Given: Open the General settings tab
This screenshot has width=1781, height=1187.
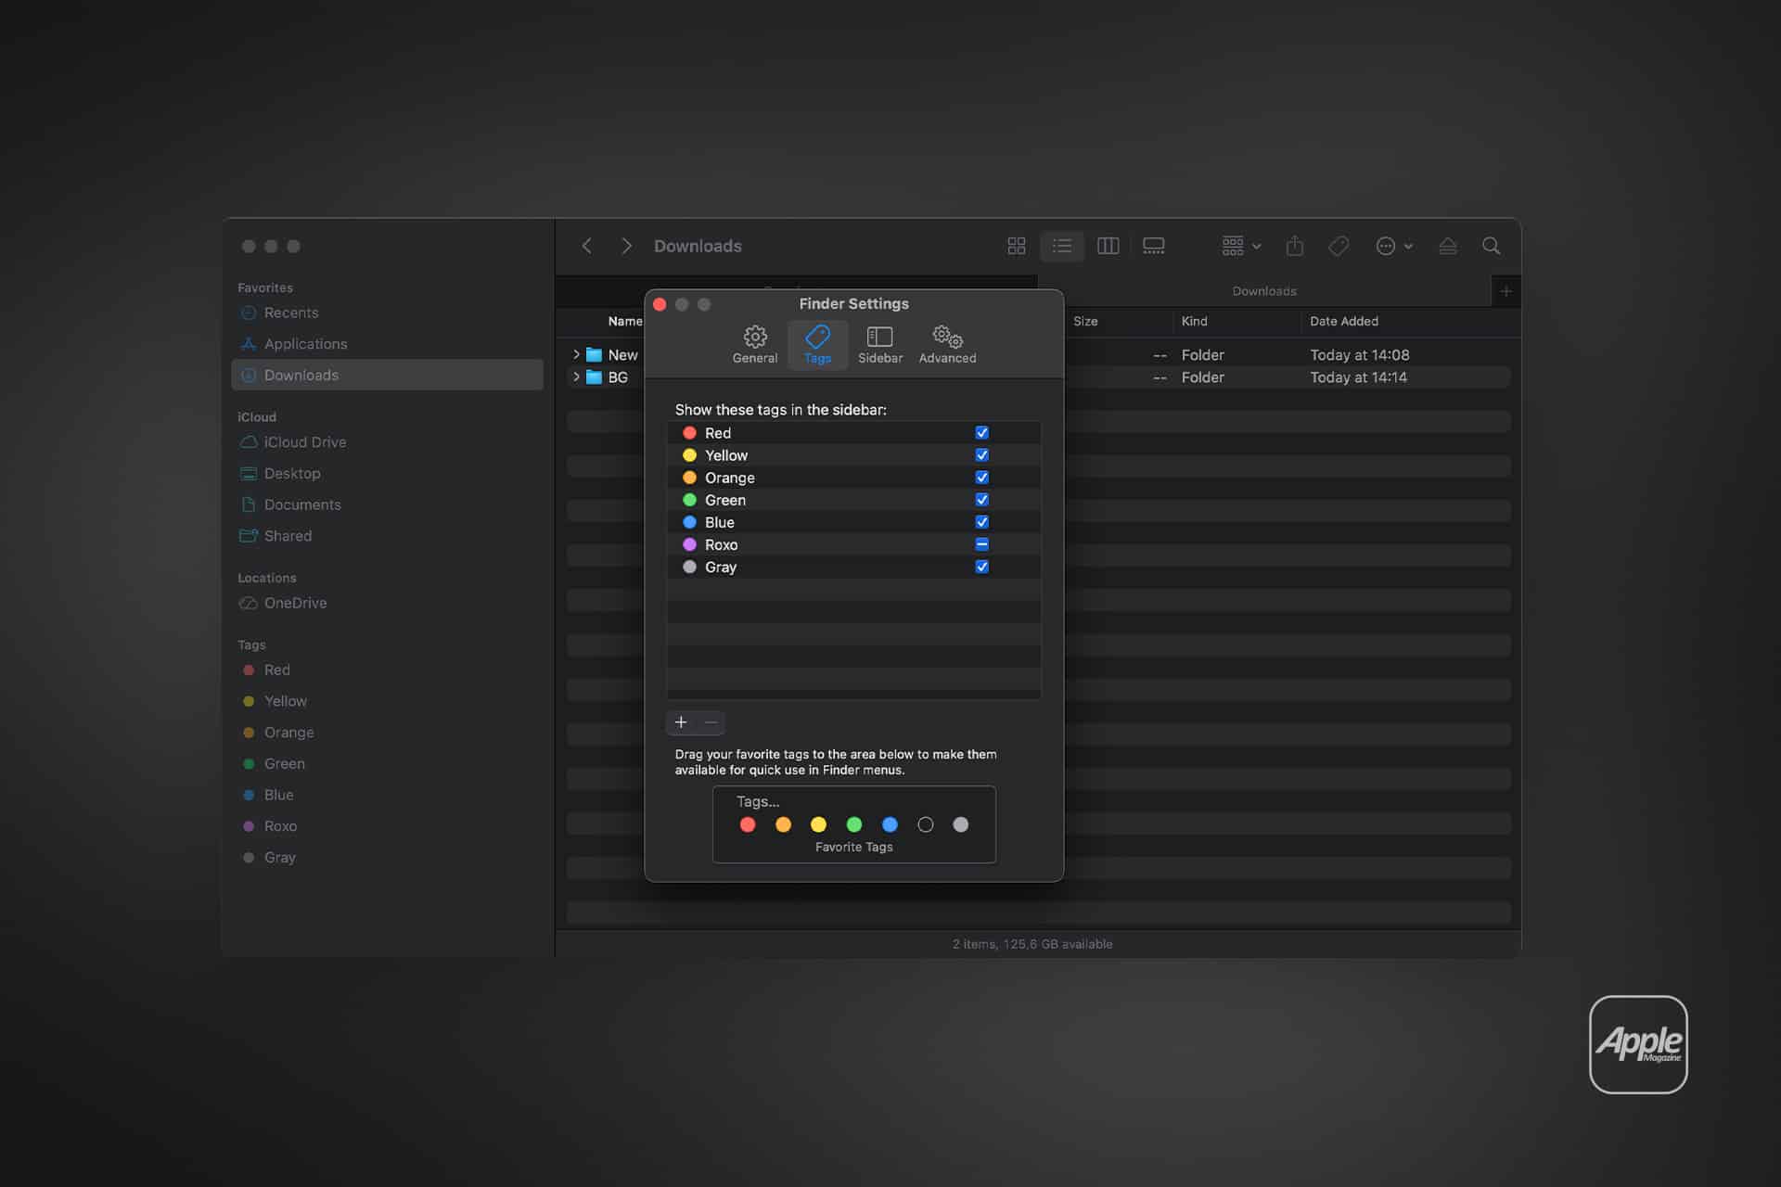Looking at the screenshot, I should [755, 345].
